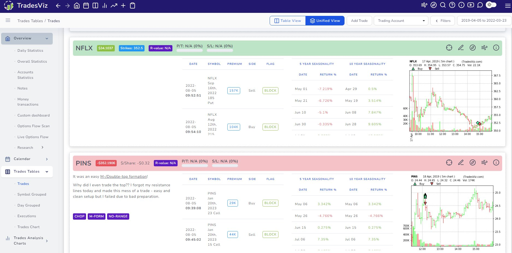Viewport: 512px width, 253px height.
Task: Open Custom dashboard in sidebar
Action: coord(34,115)
